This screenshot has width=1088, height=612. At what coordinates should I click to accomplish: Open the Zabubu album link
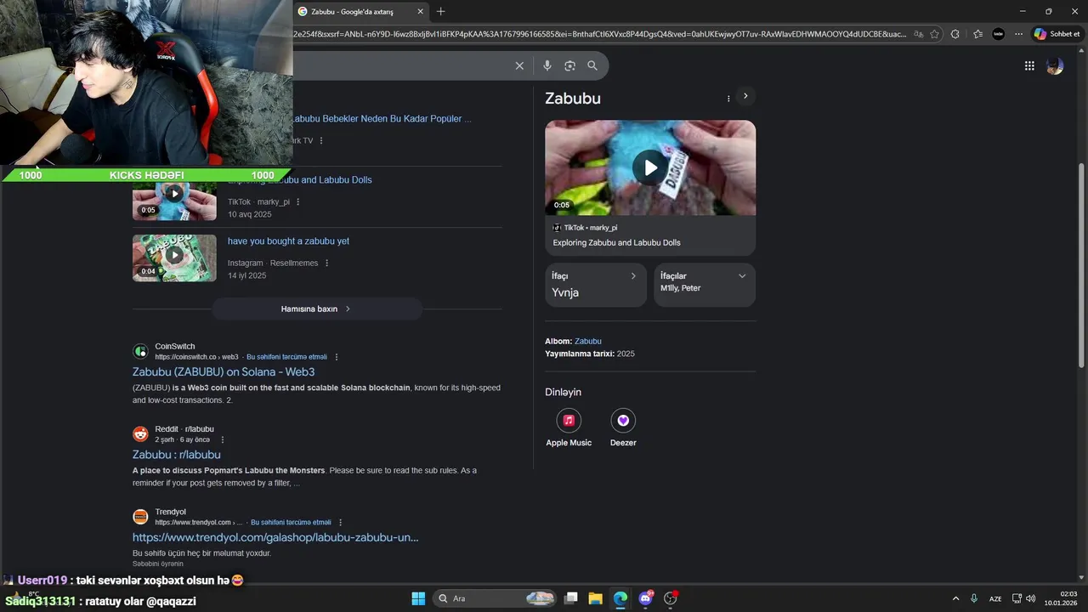pos(587,342)
